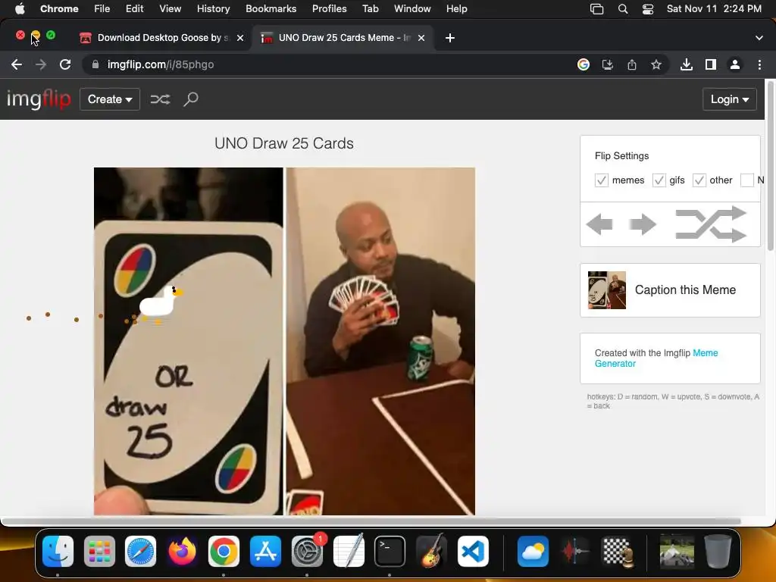Click the Chrome forward arrow
The width and height of the screenshot is (776, 582).
[x=41, y=64]
